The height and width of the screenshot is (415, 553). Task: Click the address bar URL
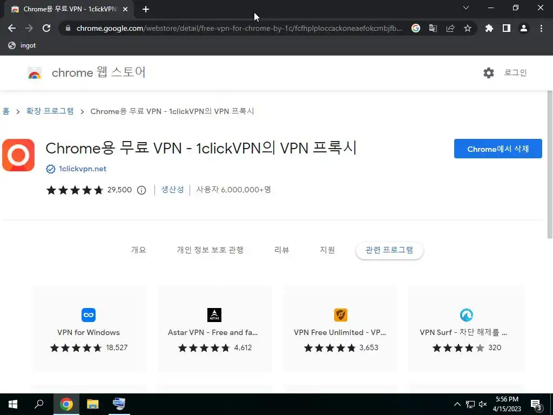pos(239,28)
